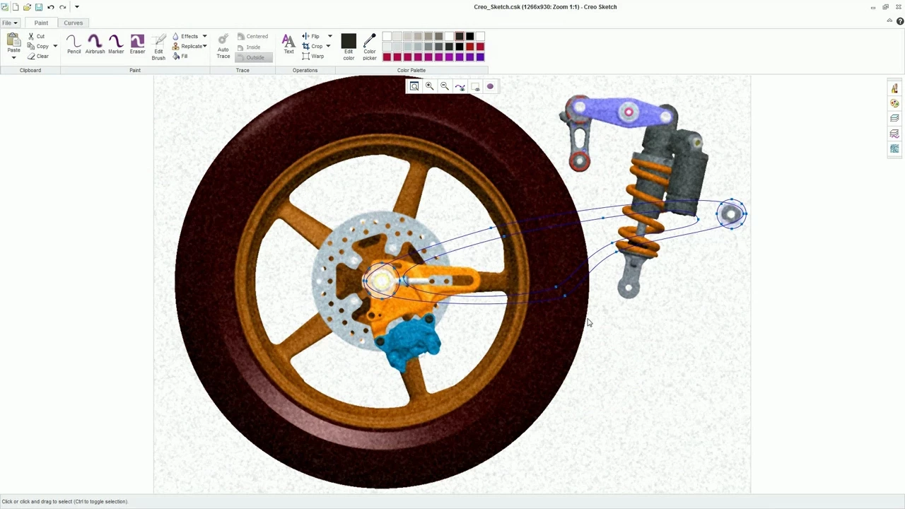Screen dimensions: 905x509
Task: Select the Pencil tool
Action: click(74, 44)
